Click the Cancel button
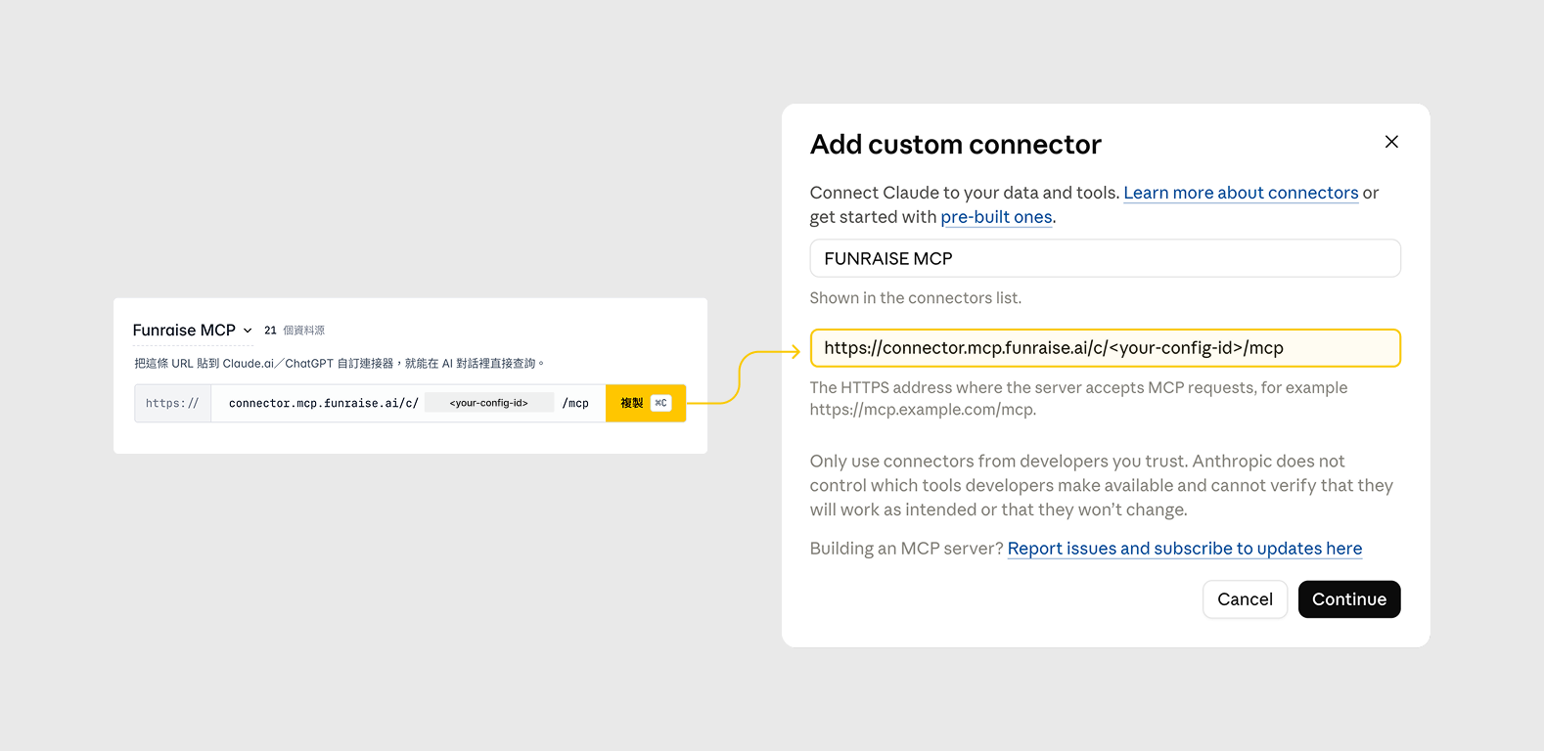The width and height of the screenshot is (1544, 751). (1245, 599)
